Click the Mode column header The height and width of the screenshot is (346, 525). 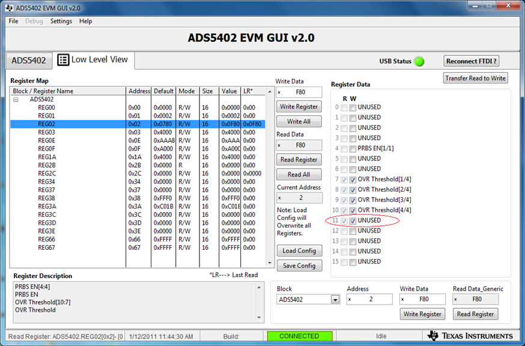(187, 91)
